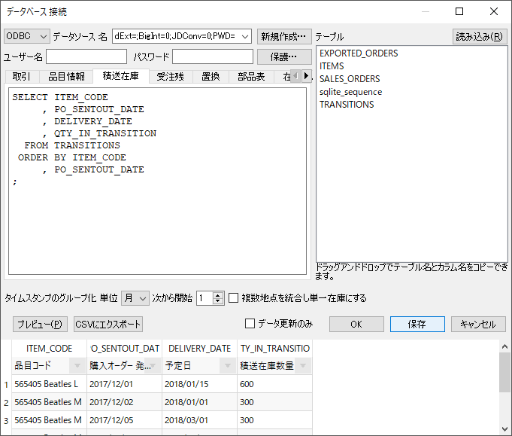Enable 複数地点を統合し単一在庫にする checkbox
Viewport: 512px width, 436px height.
234,297
